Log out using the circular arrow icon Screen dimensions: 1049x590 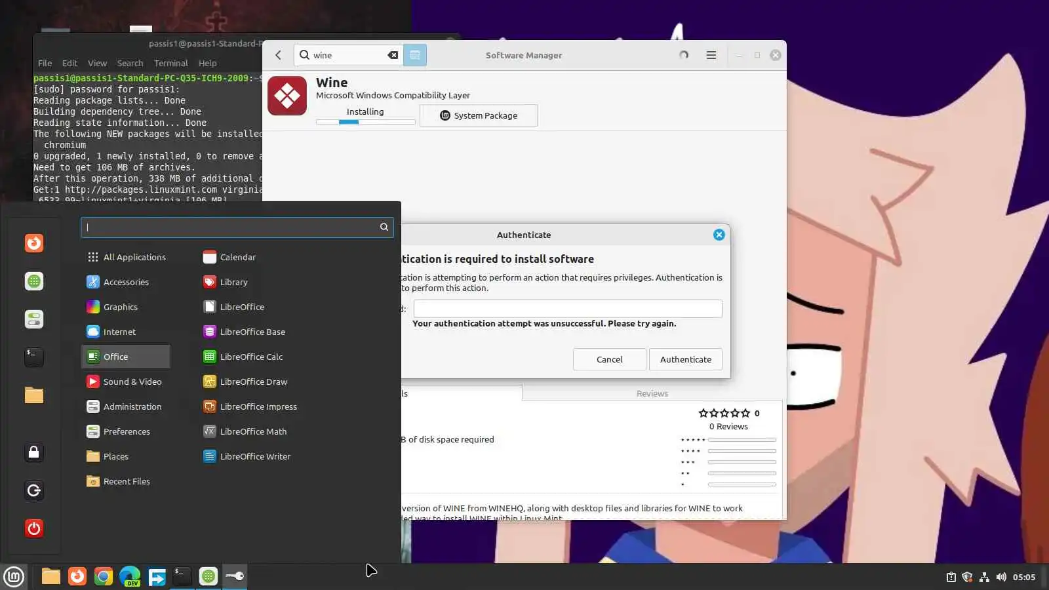(34, 490)
